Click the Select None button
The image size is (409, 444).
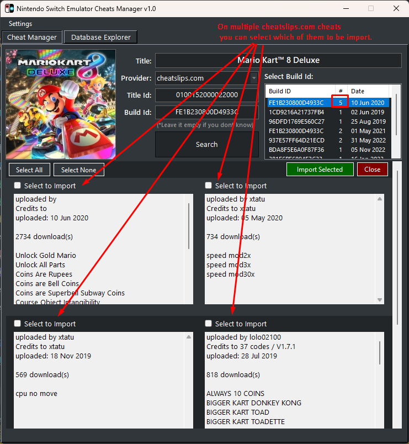79,170
